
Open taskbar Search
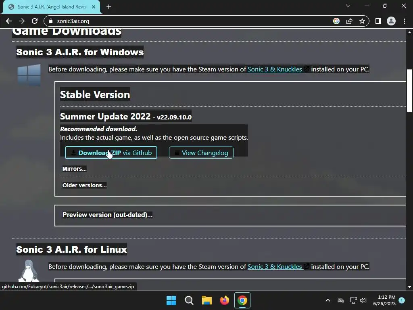point(189,300)
